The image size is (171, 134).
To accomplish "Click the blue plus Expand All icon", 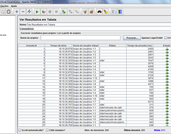I will [x=17, y=12].
